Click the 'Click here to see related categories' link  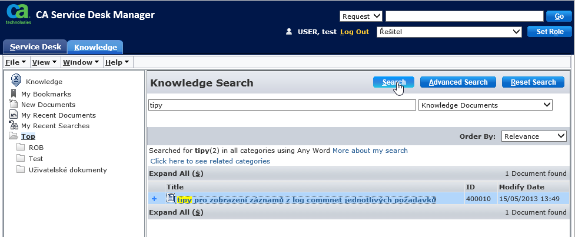tap(210, 161)
